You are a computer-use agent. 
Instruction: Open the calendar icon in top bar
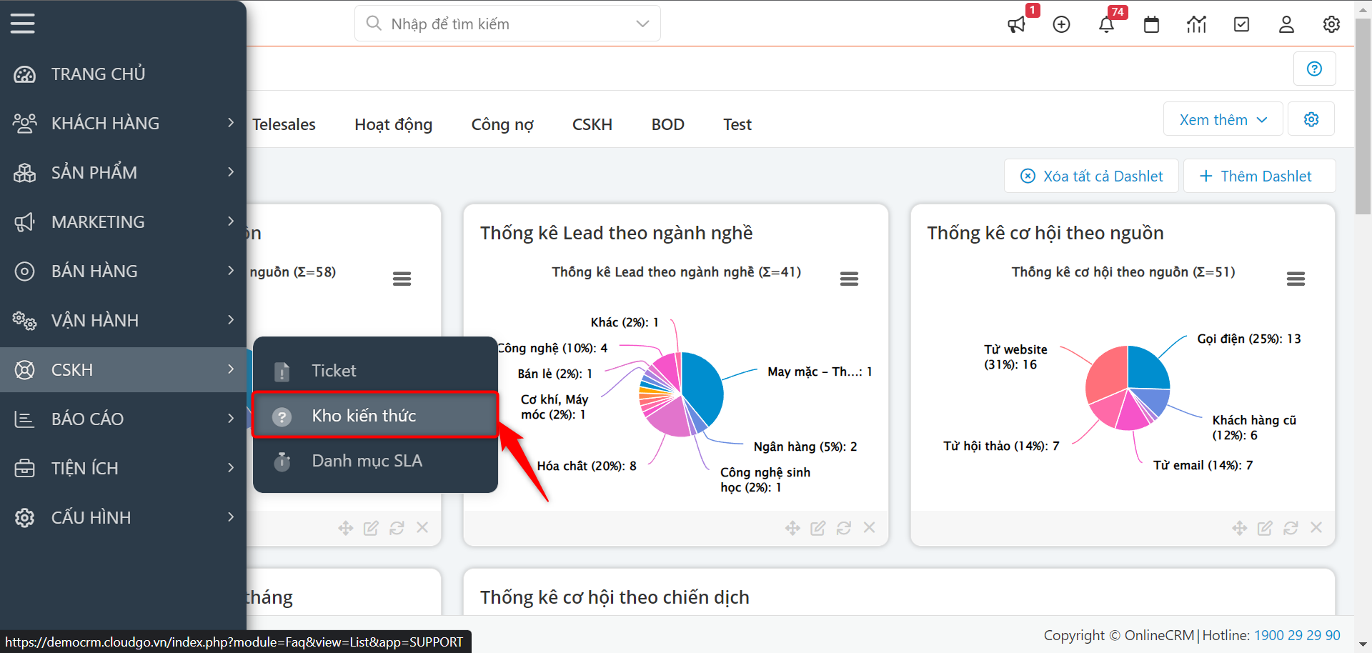pyautogui.click(x=1151, y=25)
